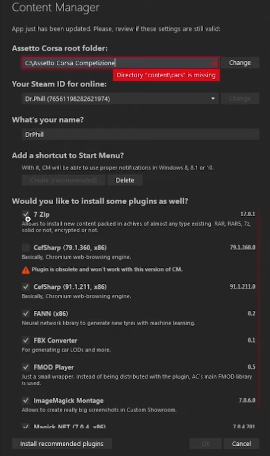This screenshot has width=270, height=456.
Task: Toggle the ImageMagick Montage checkbox
Action: (26, 400)
